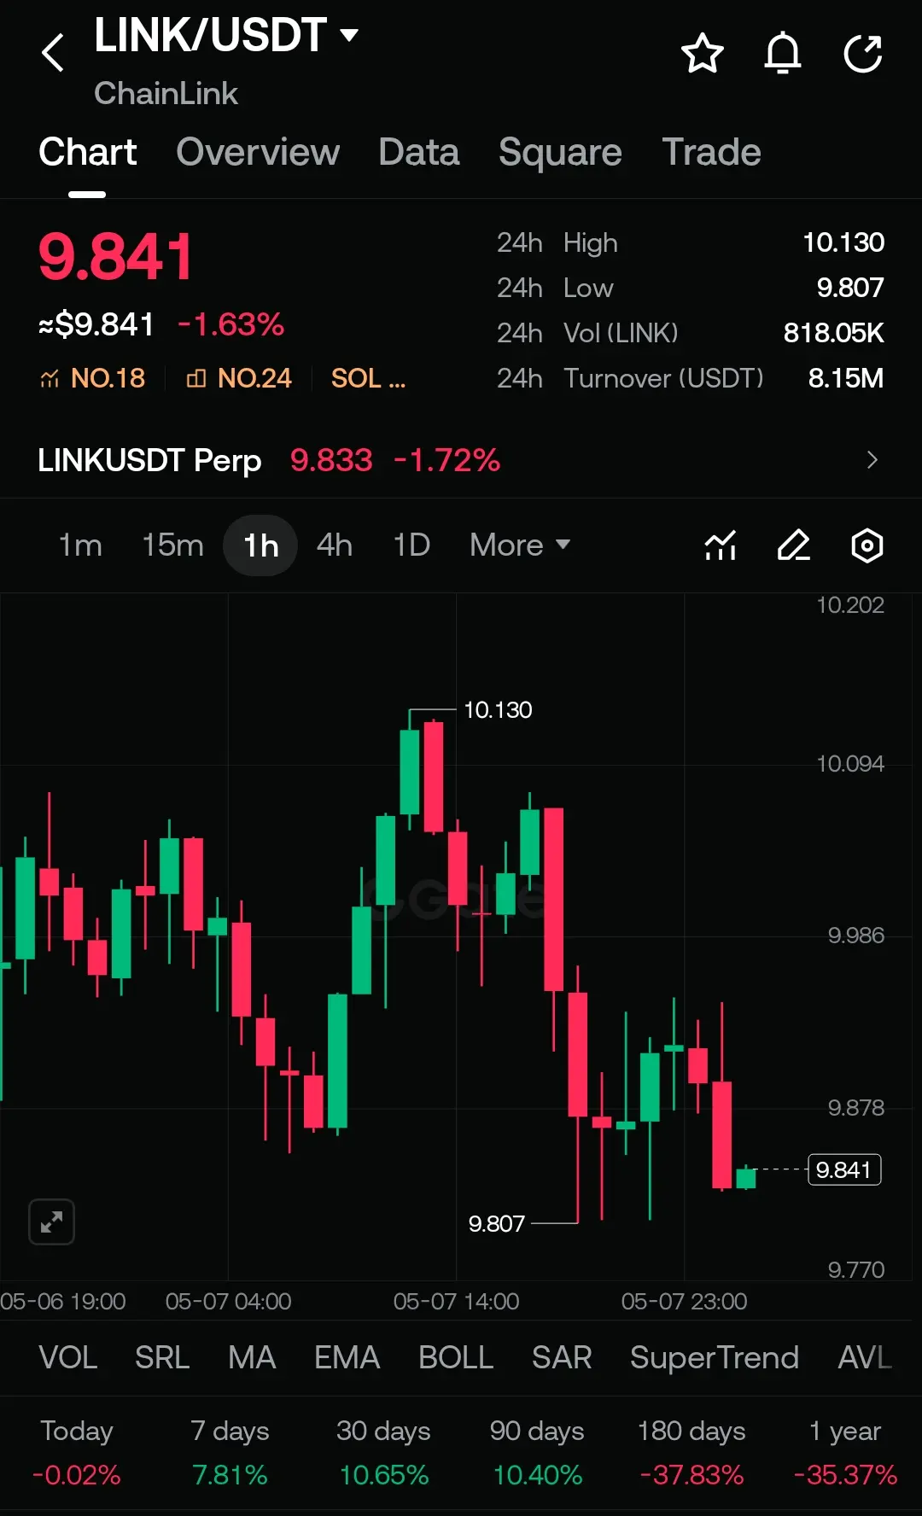The height and width of the screenshot is (1516, 922).
Task: Switch to the Chart tab
Action: tap(88, 152)
